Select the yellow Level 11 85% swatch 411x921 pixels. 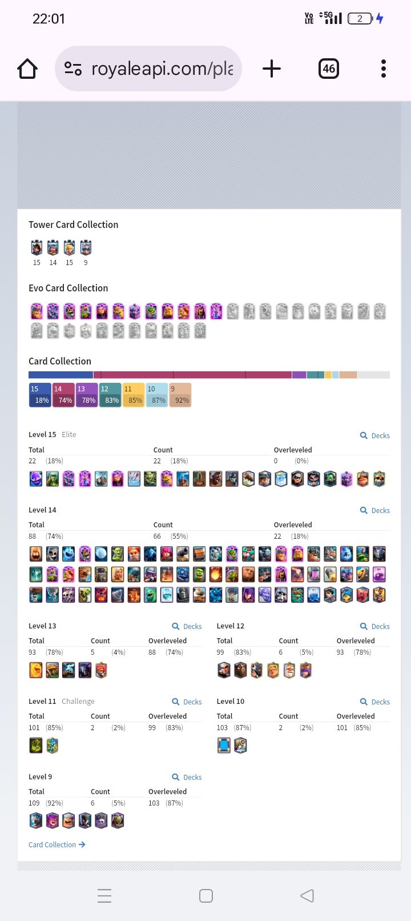point(134,395)
